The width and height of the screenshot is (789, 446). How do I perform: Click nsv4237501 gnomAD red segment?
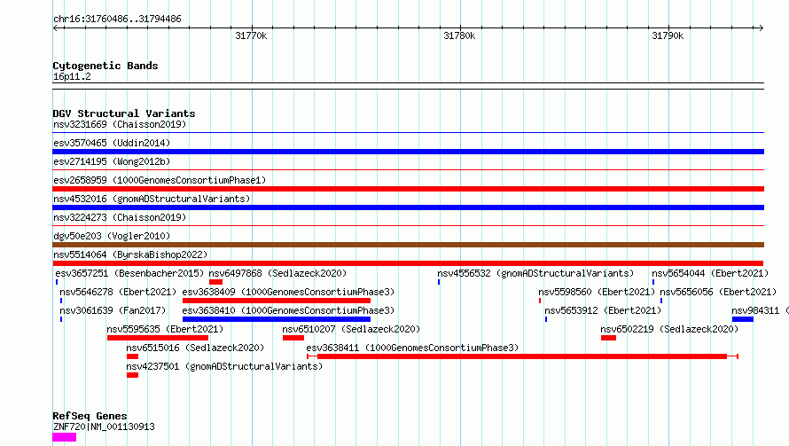(x=132, y=375)
